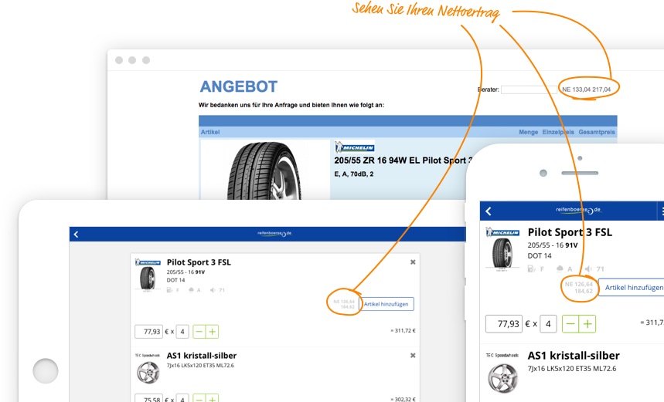Screen dimensions: 664x402
Task: Tap the back arrow on the tablet header
Action: pos(75,235)
